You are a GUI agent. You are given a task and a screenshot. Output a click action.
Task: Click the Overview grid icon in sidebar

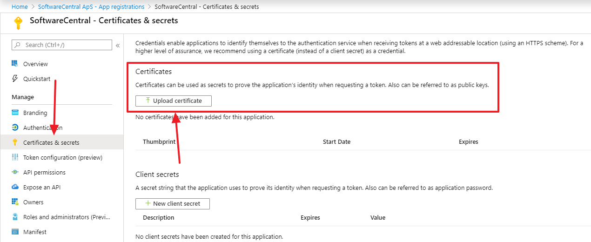pyautogui.click(x=15, y=64)
